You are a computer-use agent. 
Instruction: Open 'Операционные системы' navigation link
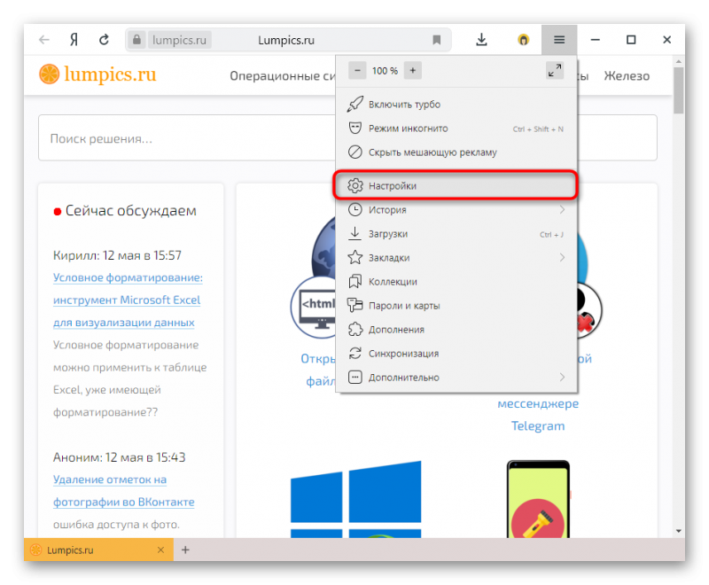coord(283,76)
